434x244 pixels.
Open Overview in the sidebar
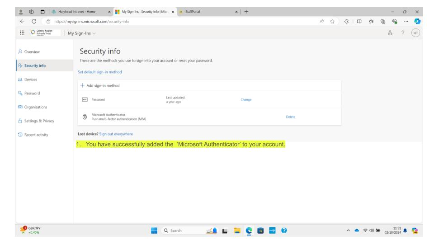(45, 52)
